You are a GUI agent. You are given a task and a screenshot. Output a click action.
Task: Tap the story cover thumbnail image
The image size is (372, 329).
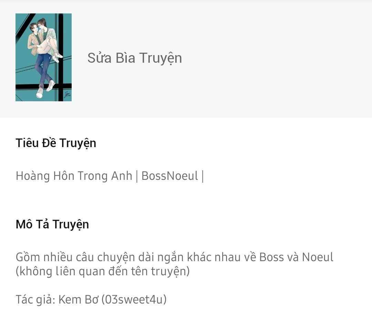point(43,57)
